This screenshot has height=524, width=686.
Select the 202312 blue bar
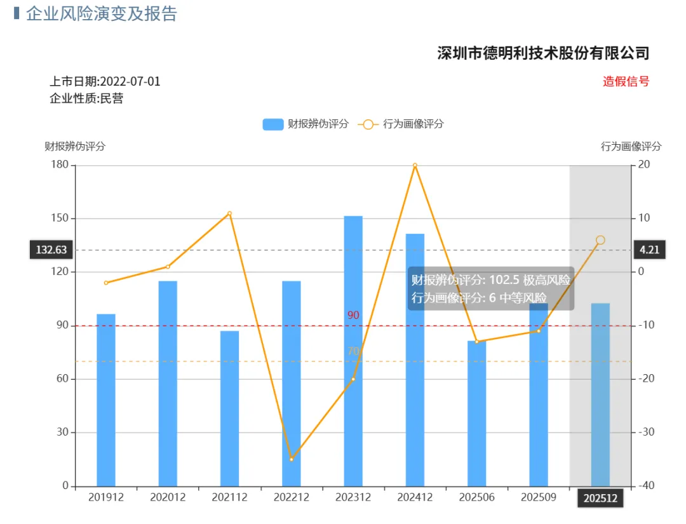point(353,351)
